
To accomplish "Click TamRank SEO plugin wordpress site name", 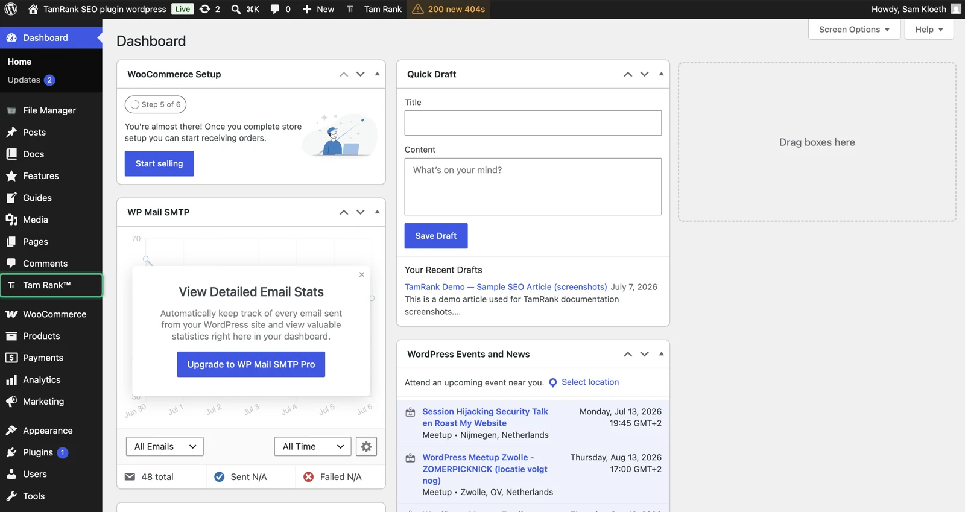I will click(104, 9).
